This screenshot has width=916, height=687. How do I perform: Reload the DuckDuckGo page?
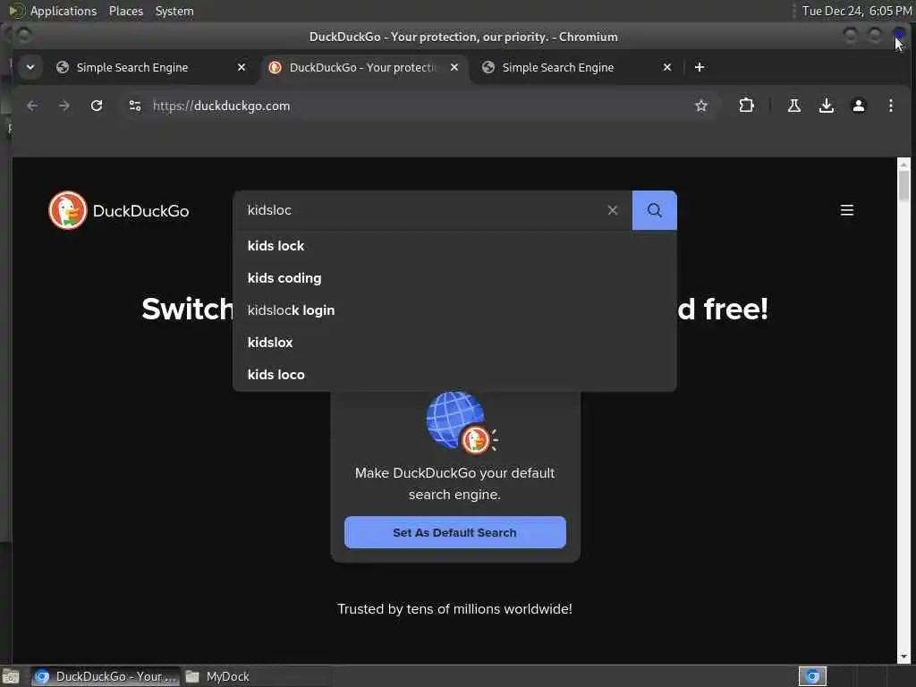coord(97,106)
